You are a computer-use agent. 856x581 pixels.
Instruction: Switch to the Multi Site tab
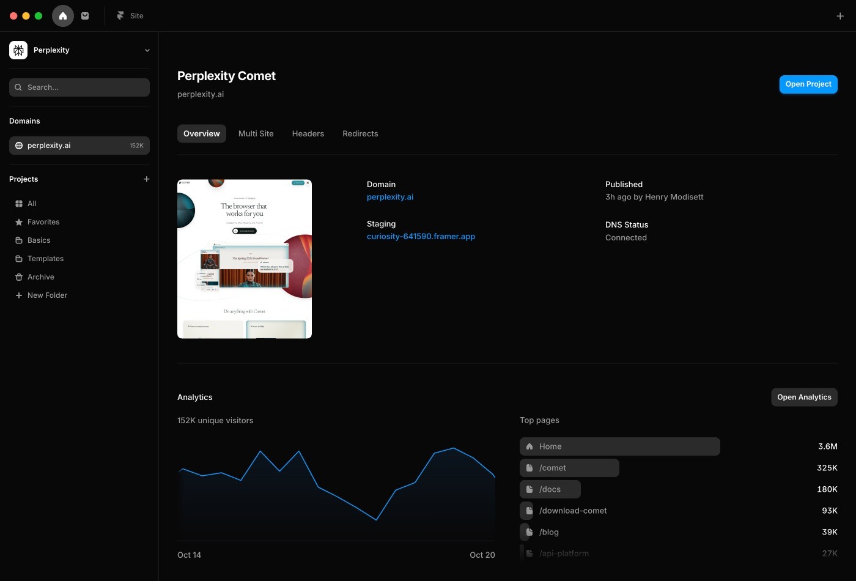pyautogui.click(x=256, y=133)
